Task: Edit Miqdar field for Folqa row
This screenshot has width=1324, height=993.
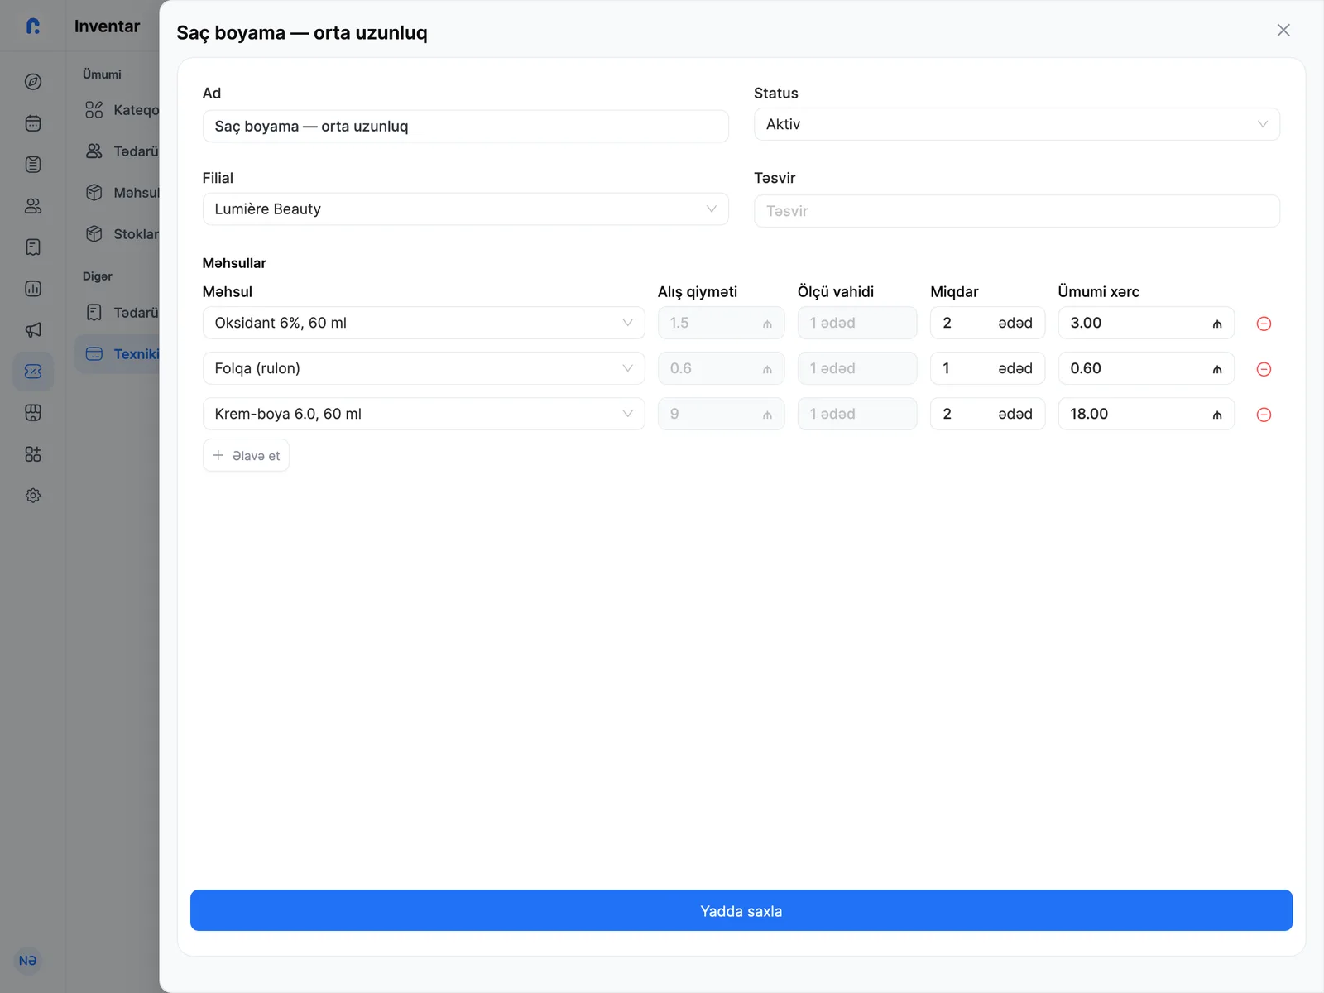Action: [987, 368]
